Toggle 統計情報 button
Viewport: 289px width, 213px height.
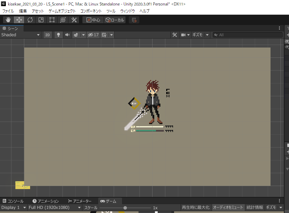click(255, 208)
